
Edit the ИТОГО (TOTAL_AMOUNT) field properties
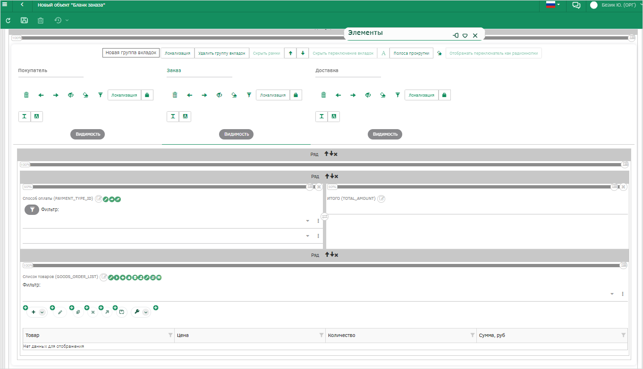pos(381,199)
